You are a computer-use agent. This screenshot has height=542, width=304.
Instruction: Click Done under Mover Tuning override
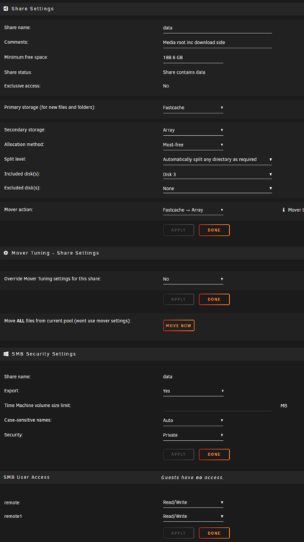pos(214,299)
